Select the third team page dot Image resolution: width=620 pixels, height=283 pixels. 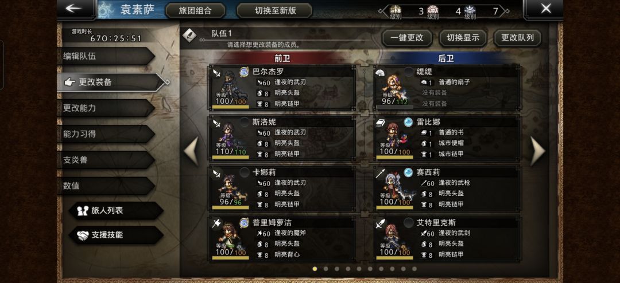pos(337,269)
